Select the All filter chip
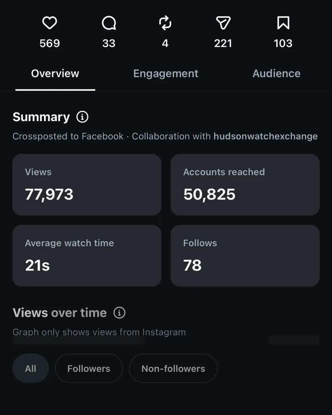Viewport: 332px width, 415px height. (31, 368)
